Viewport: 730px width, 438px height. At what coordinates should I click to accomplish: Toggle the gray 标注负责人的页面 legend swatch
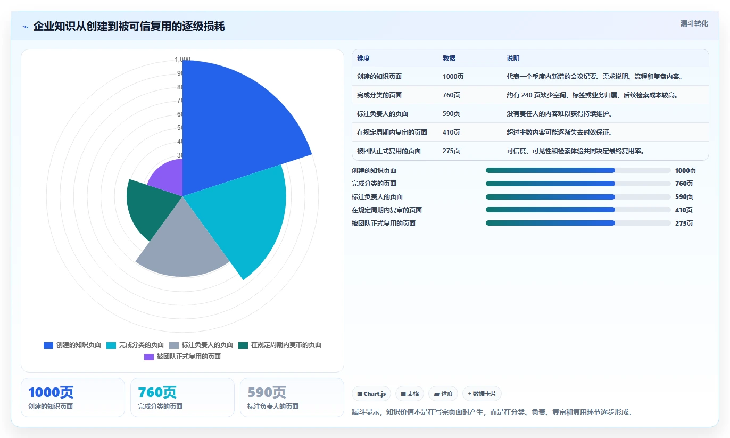(x=174, y=345)
